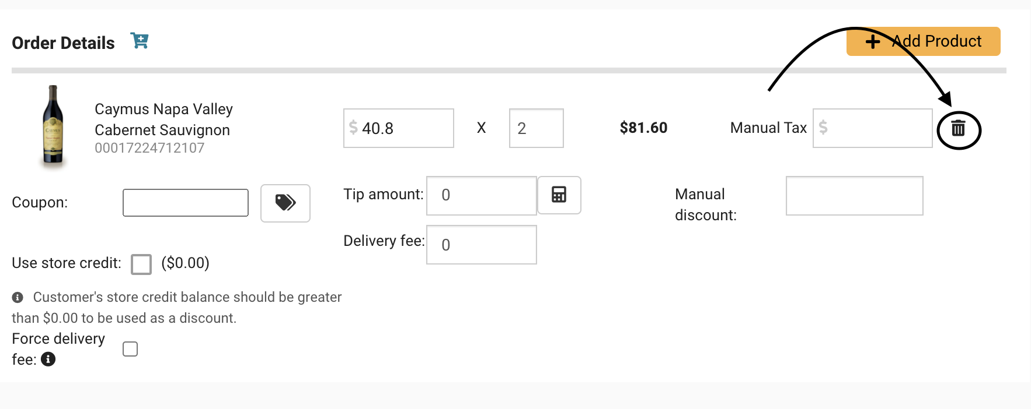Screen dimensions: 1031x409
Task: Click the info icon by store credit notice
Action: point(18,297)
